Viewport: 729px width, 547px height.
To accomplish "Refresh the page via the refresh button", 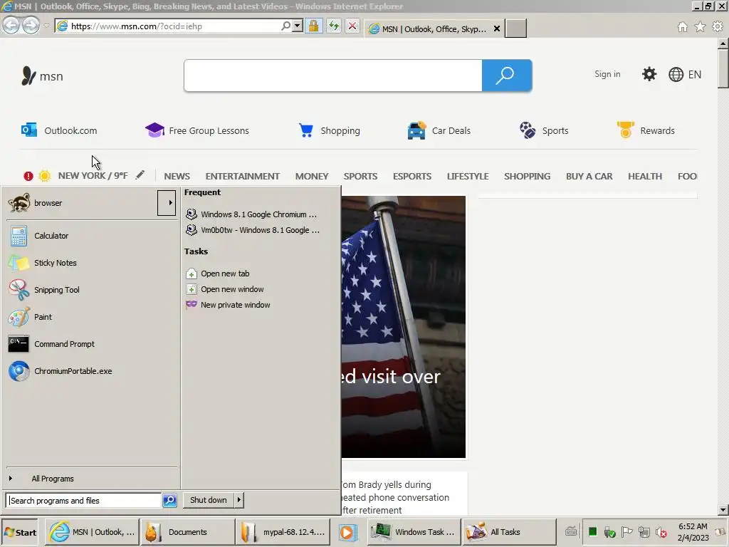I will (333, 26).
